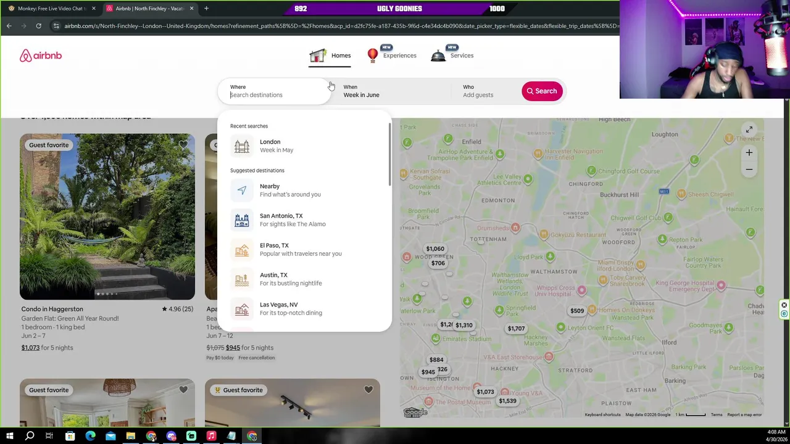
Task: Open Windows taskbar search
Action: 30,437
